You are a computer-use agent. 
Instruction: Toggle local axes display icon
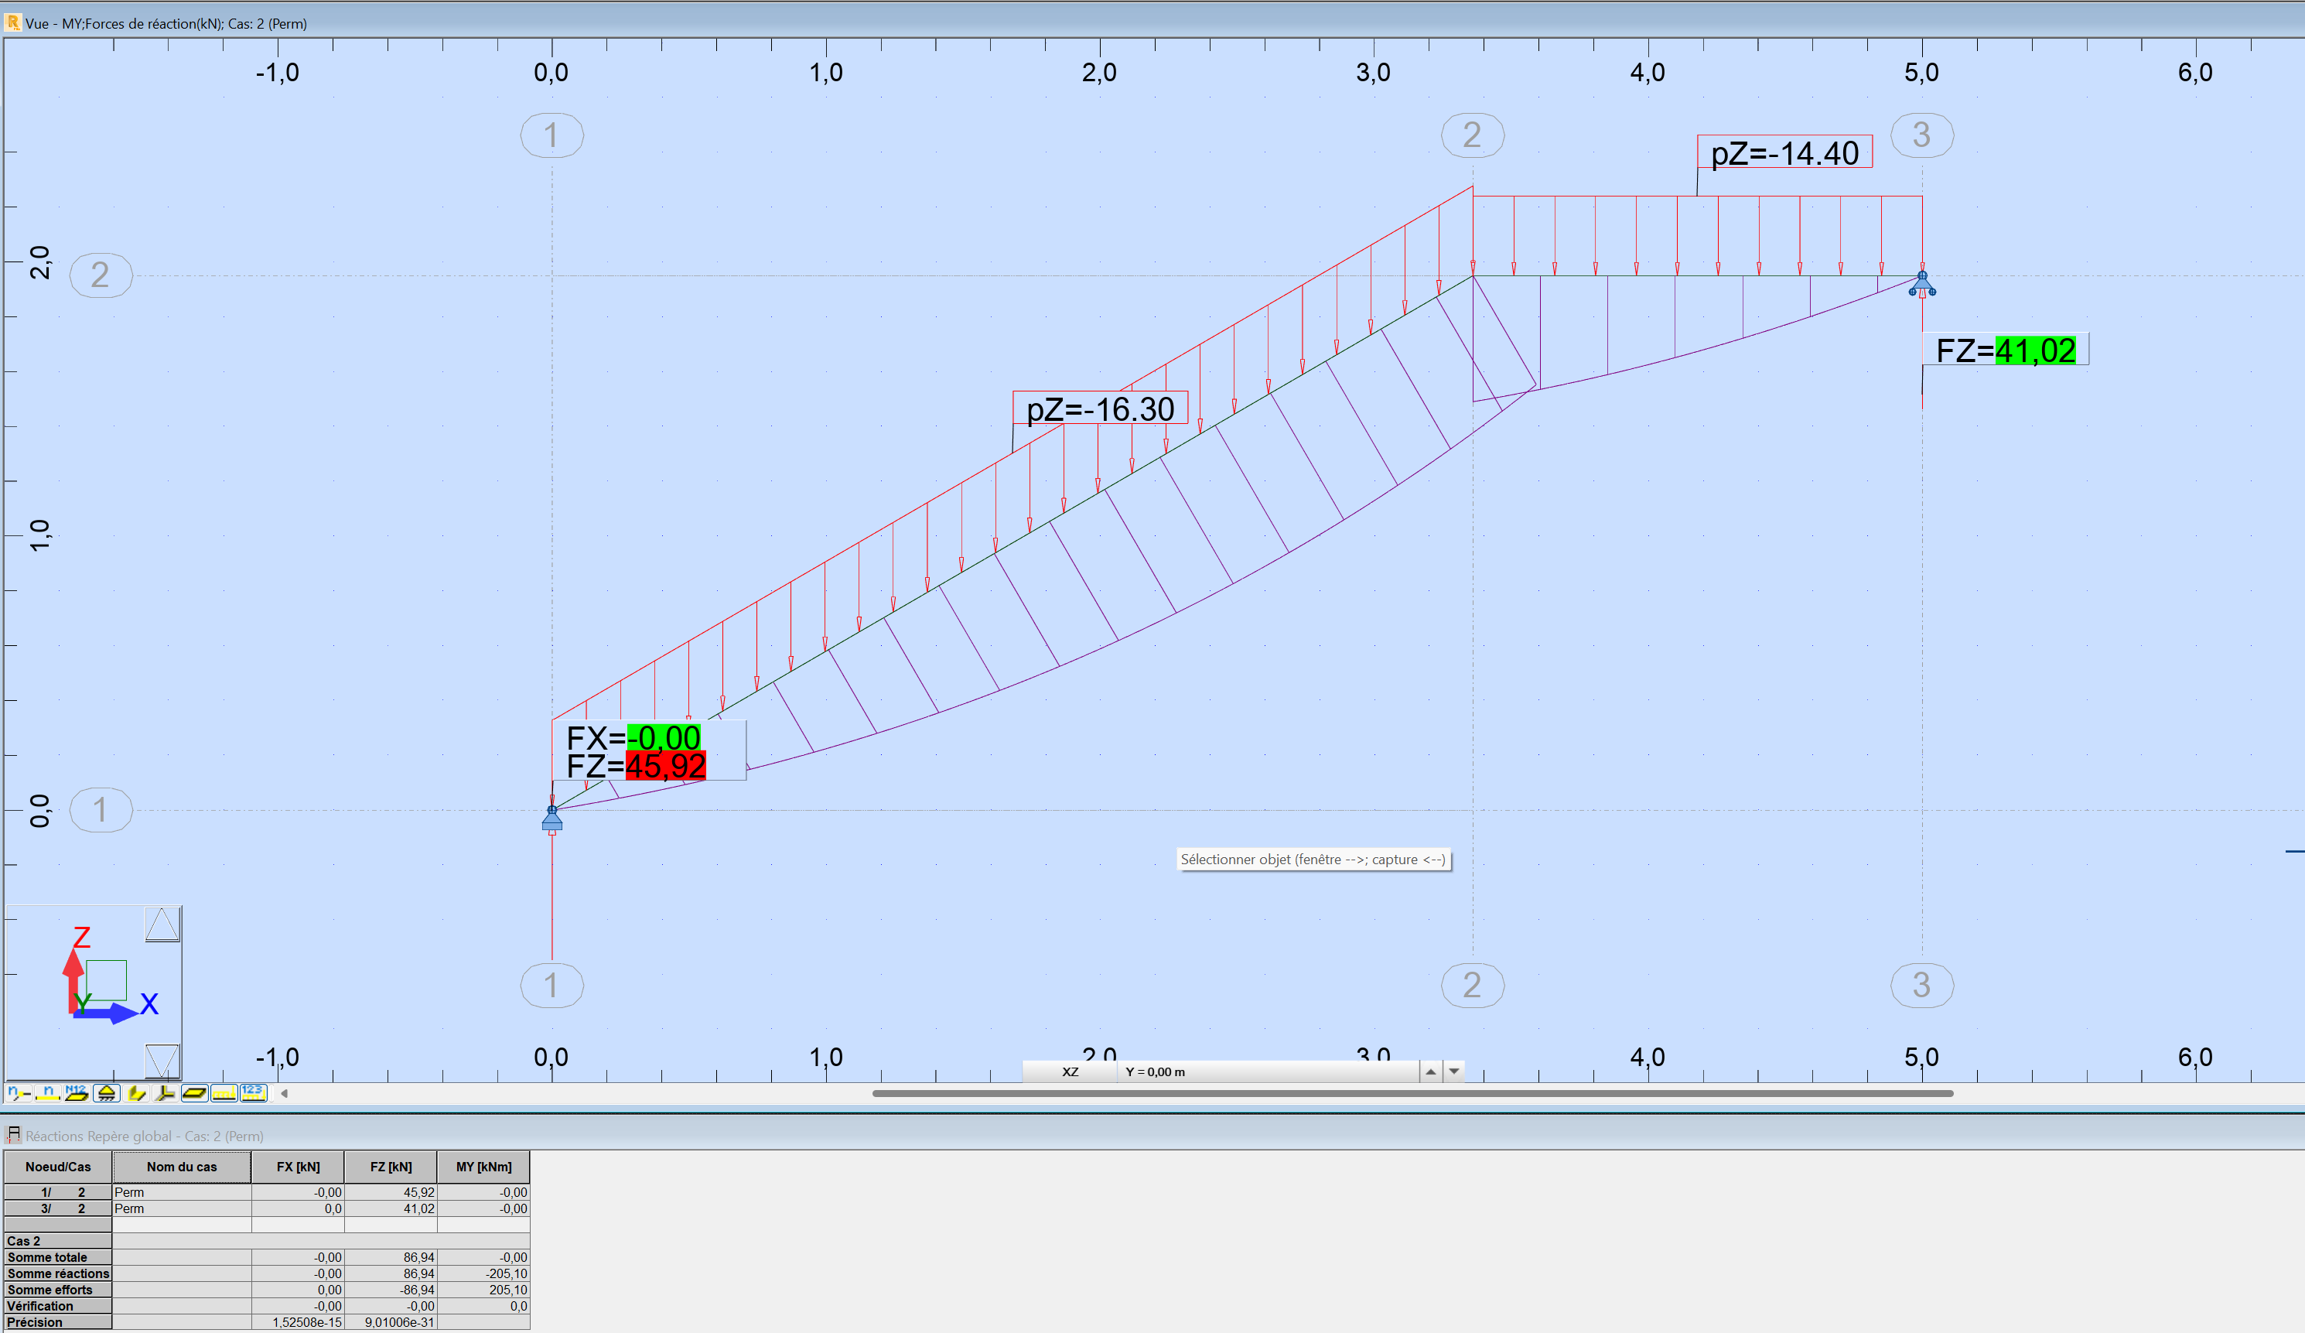pyautogui.click(x=165, y=1092)
